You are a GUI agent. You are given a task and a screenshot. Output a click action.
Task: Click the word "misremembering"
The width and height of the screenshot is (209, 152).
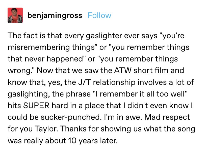39,47
